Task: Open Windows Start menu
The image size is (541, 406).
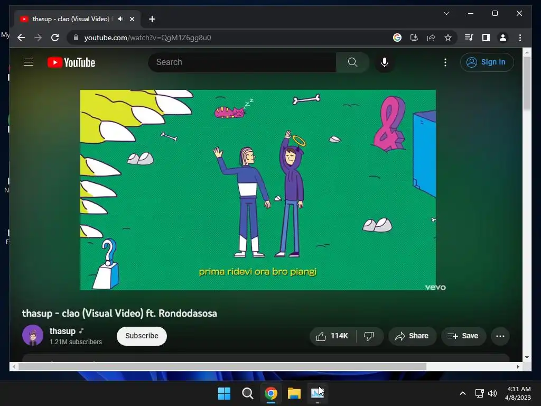Action: [224, 393]
